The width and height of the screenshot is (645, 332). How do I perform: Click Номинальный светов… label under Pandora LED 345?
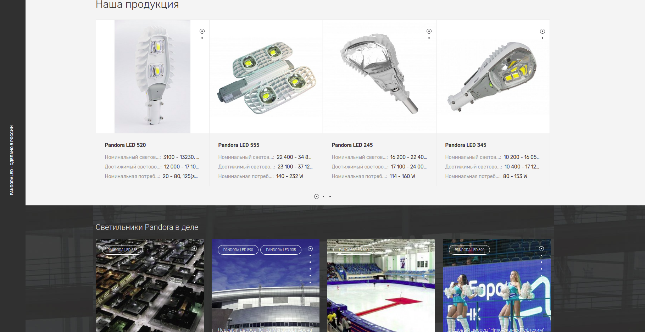473,157
